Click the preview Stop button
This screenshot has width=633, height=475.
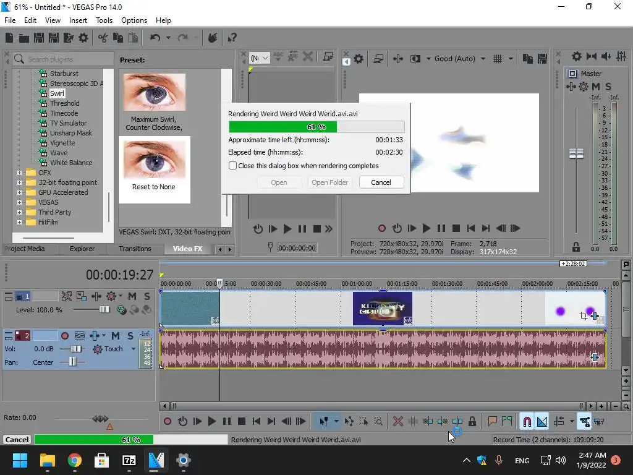456,228
